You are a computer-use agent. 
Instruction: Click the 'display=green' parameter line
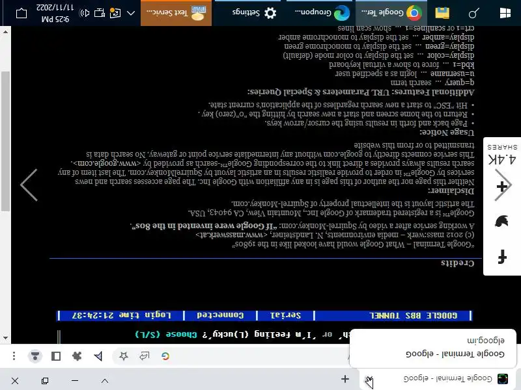[380, 45]
